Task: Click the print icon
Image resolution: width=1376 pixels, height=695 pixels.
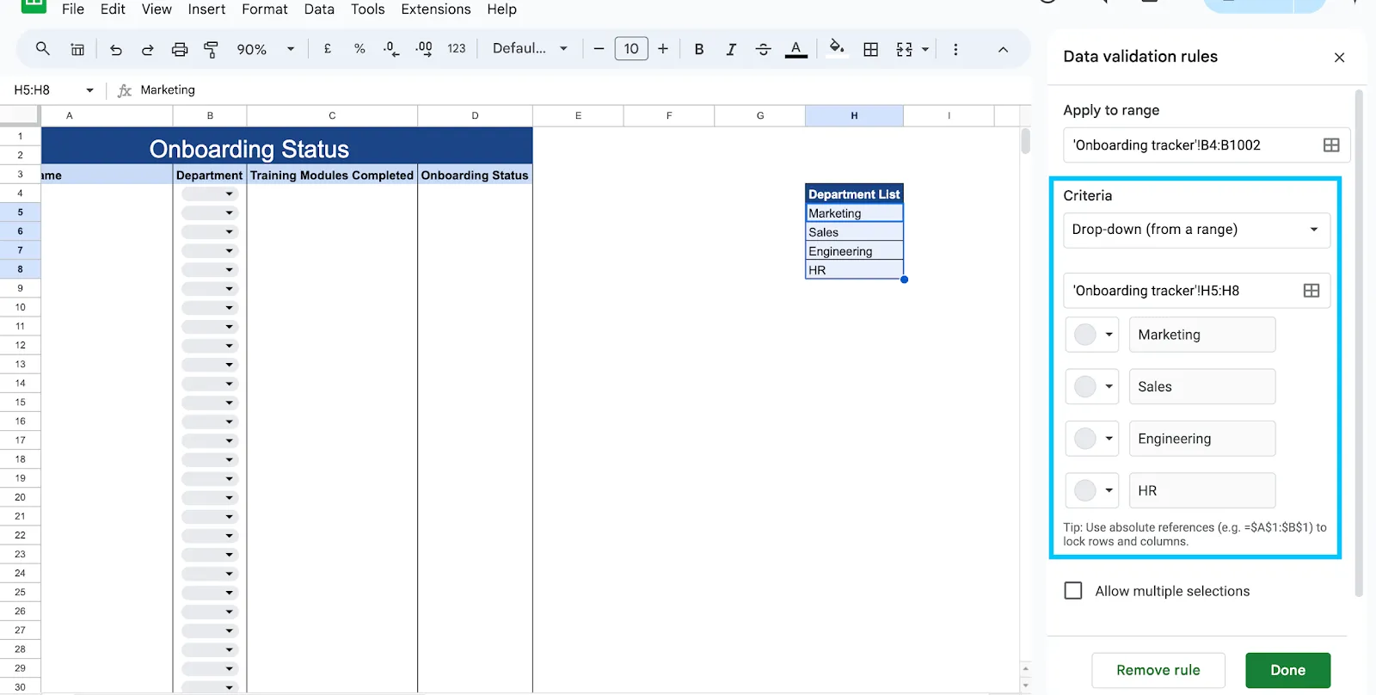Action: coord(179,50)
